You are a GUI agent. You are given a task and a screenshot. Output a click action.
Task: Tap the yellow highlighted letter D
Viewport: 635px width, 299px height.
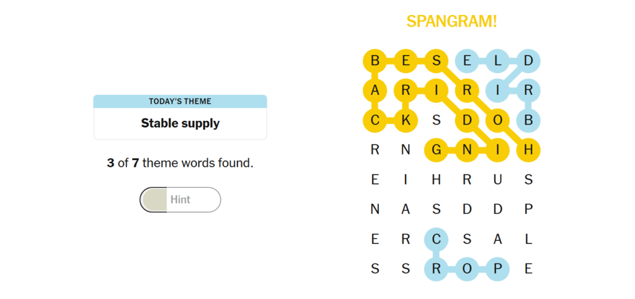tap(467, 121)
